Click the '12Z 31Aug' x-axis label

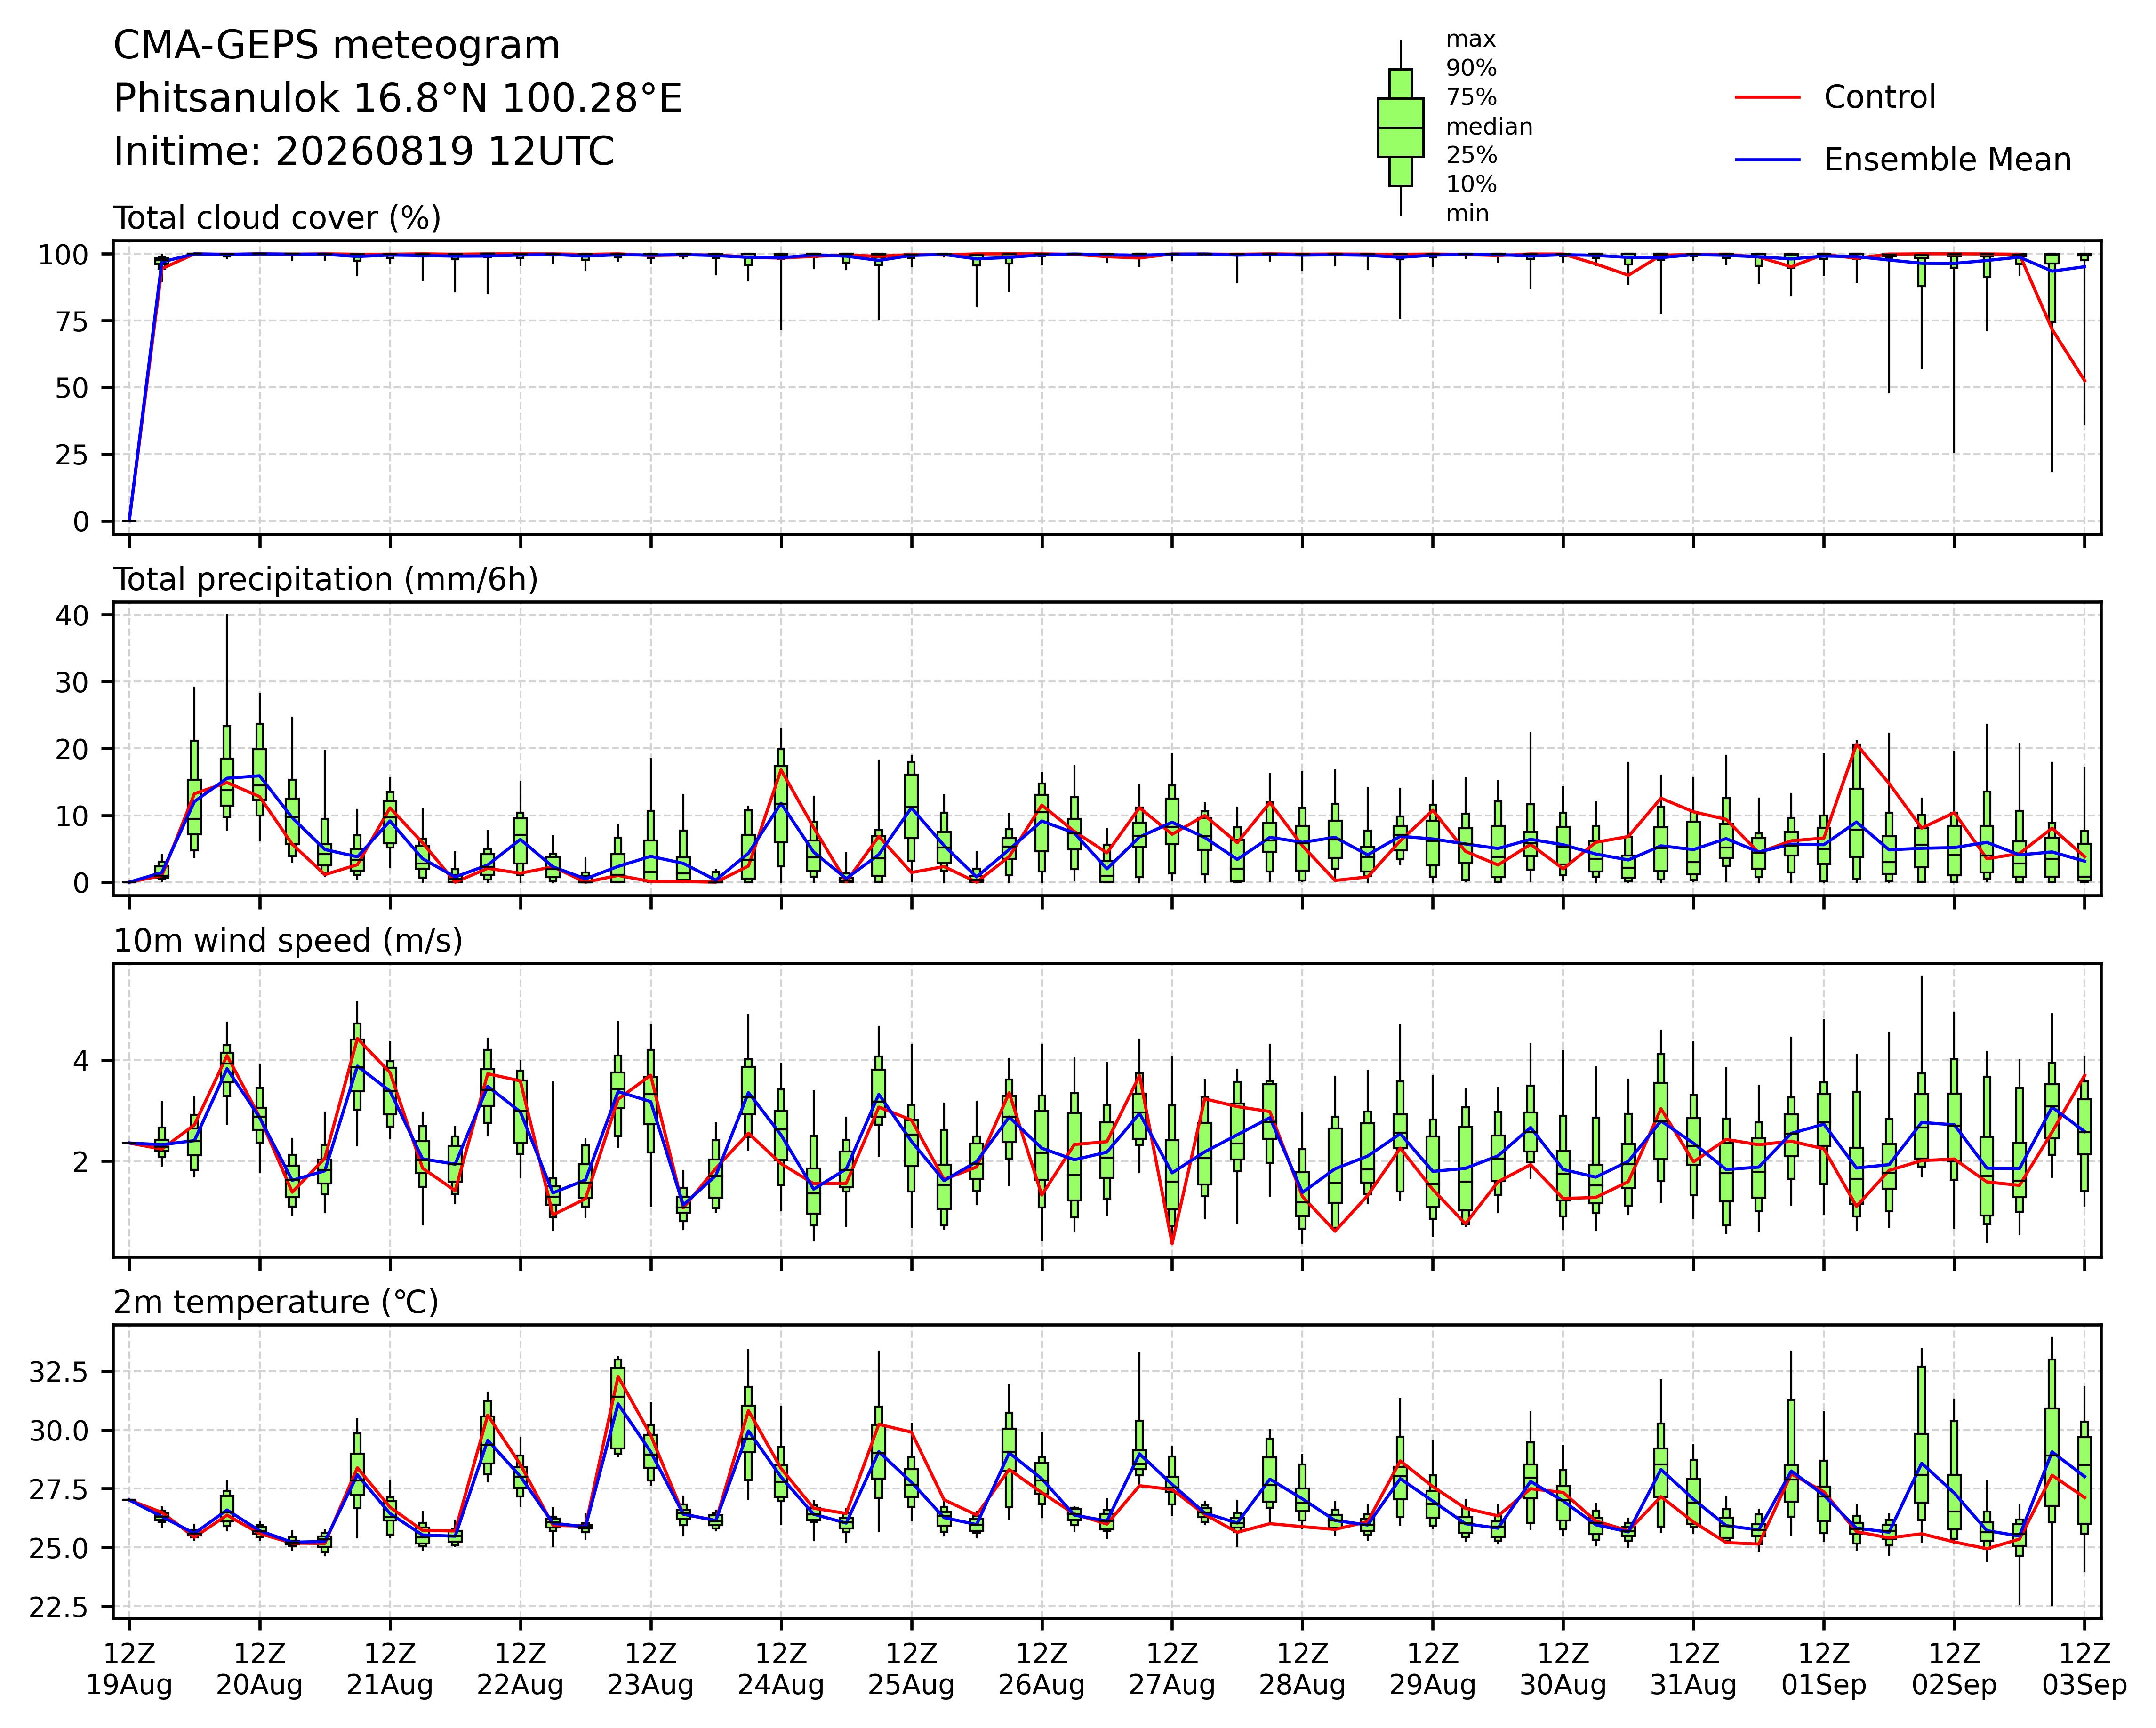click(x=1693, y=1669)
